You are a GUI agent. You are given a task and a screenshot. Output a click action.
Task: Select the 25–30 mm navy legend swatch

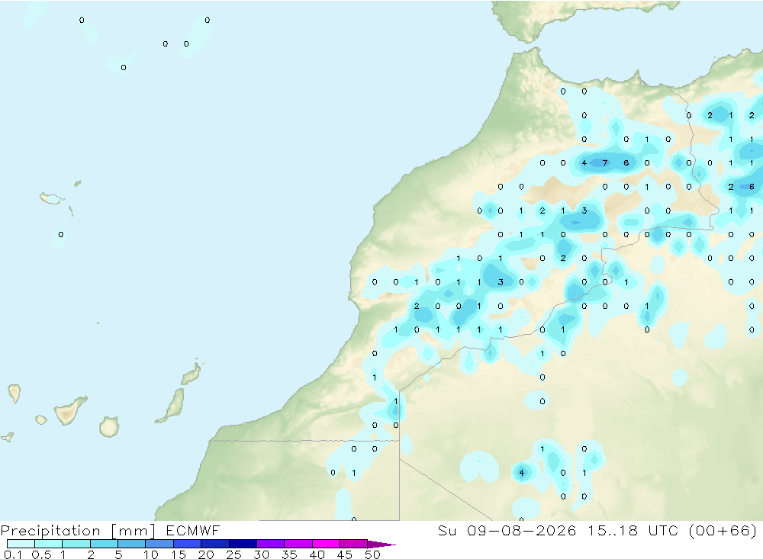click(x=243, y=544)
